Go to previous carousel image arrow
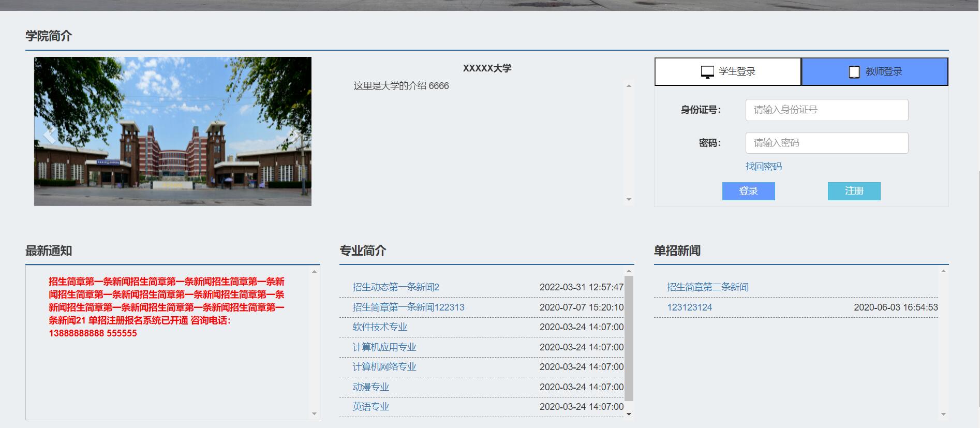Viewport: 980px width, 428px height. tap(49, 136)
